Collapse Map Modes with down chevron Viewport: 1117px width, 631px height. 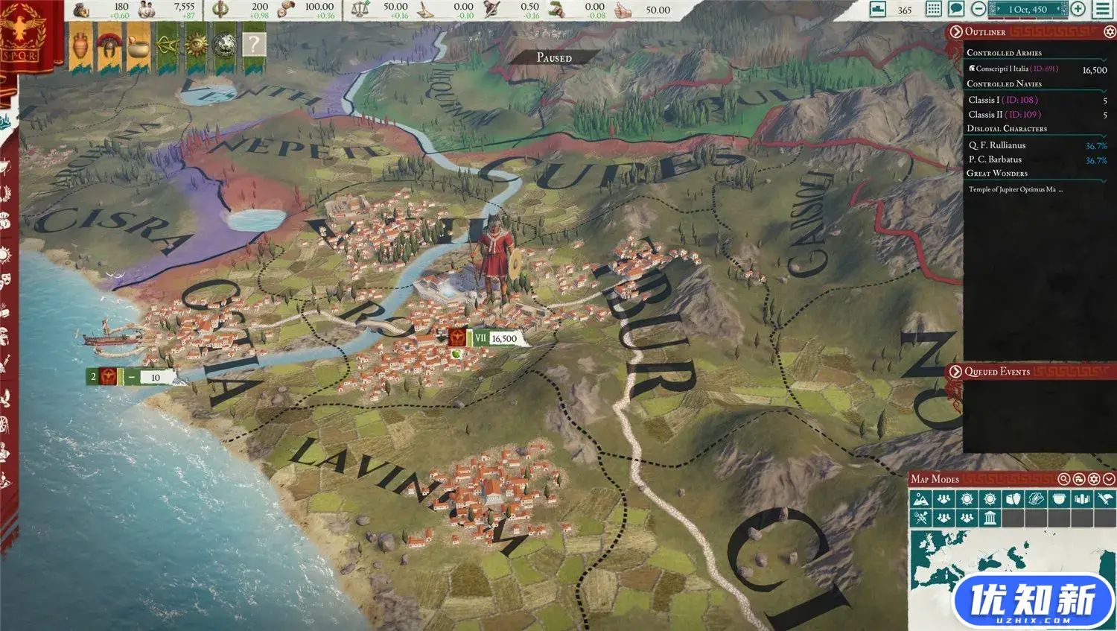click(1109, 479)
